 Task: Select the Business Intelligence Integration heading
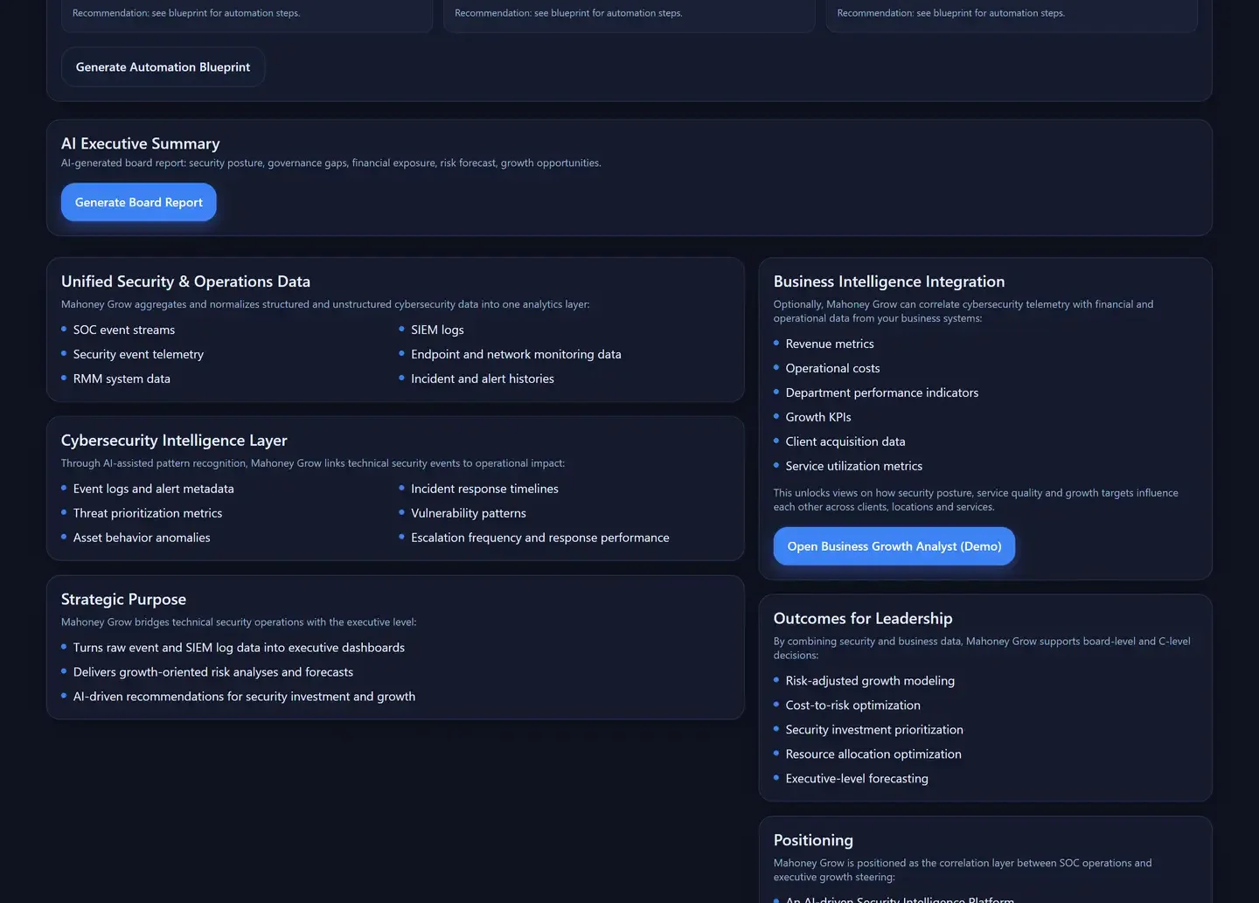[x=888, y=281]
